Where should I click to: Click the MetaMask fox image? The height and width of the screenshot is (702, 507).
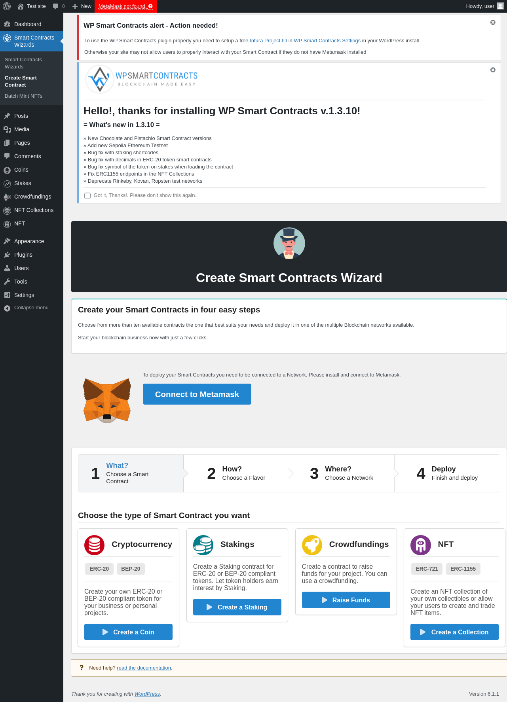point(107,400)
